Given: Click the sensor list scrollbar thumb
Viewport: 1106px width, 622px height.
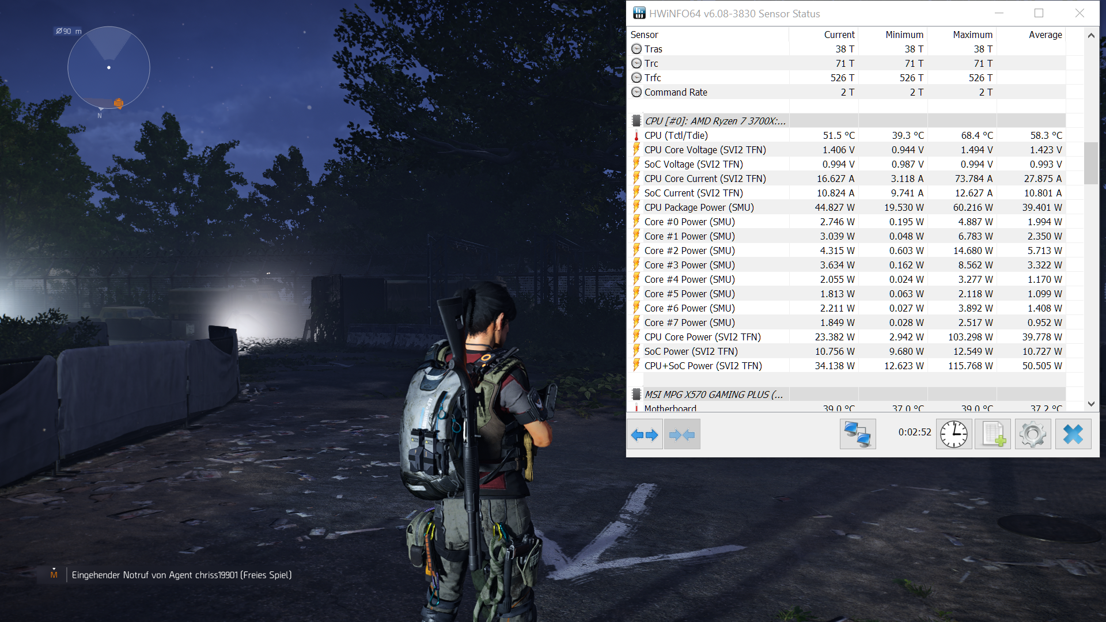Looking at the screenshot, I should [1090, 163].
